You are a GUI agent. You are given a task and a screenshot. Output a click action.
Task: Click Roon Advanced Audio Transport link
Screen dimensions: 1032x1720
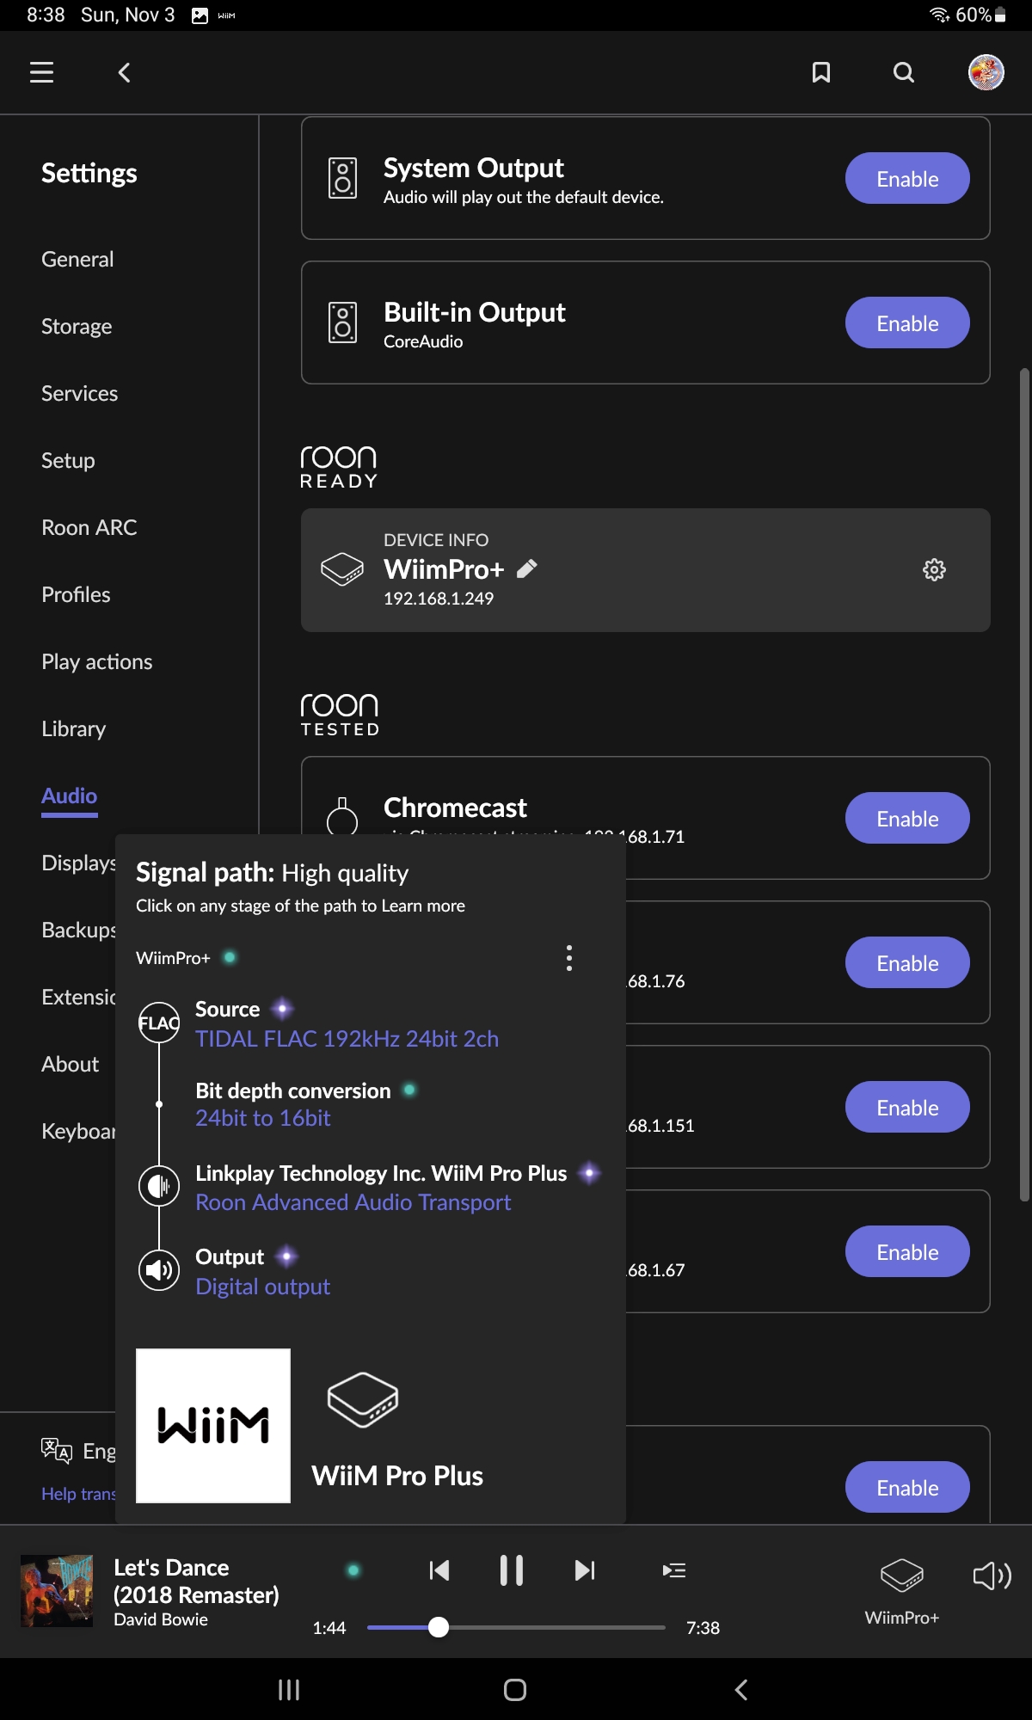(x=353, y=1202)
